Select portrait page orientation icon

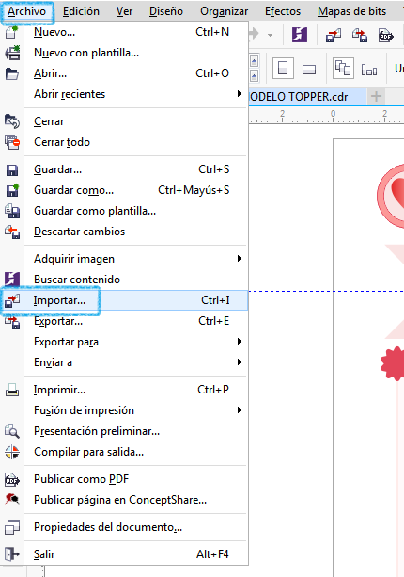click(283, 69)
